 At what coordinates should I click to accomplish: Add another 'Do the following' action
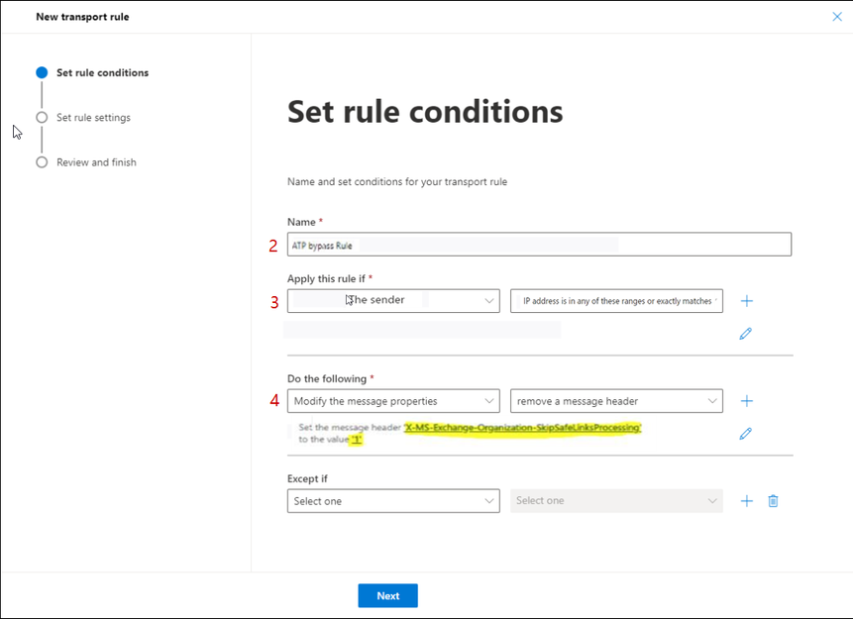(x=747, y=401)
